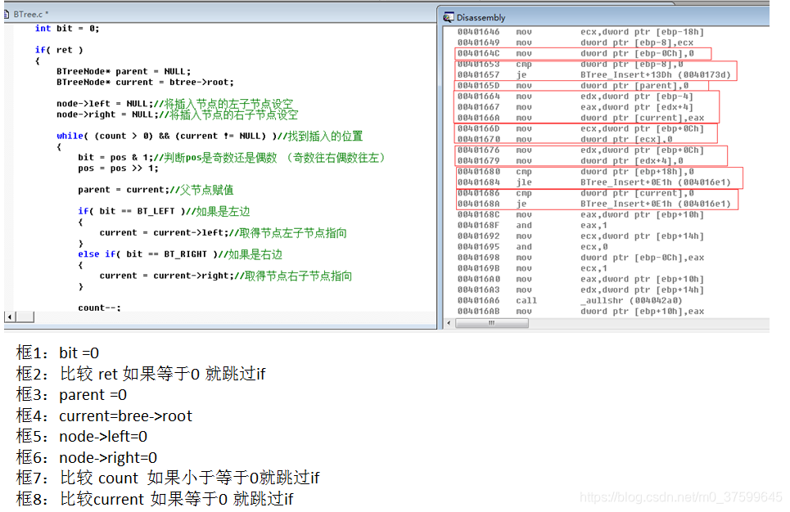This screenshot has height=512, width=790.
Task: Click the BTree.c file document icon
Action: (x=7, y=14)
